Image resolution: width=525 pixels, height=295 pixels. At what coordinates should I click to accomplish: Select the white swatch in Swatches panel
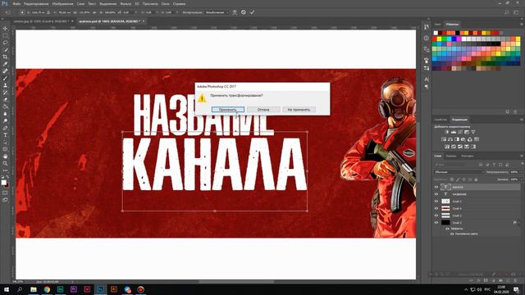436,33
